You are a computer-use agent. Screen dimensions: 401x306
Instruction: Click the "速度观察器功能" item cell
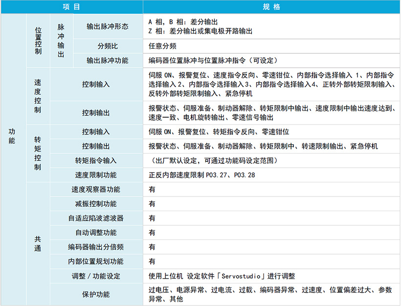pos(96,189)
